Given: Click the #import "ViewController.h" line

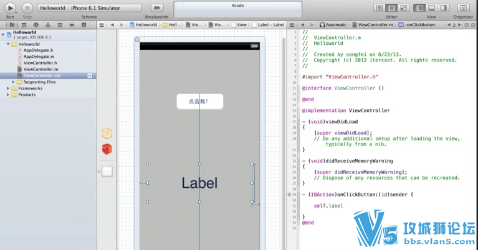Looking at the screenshot, I should tap(340, 77).
